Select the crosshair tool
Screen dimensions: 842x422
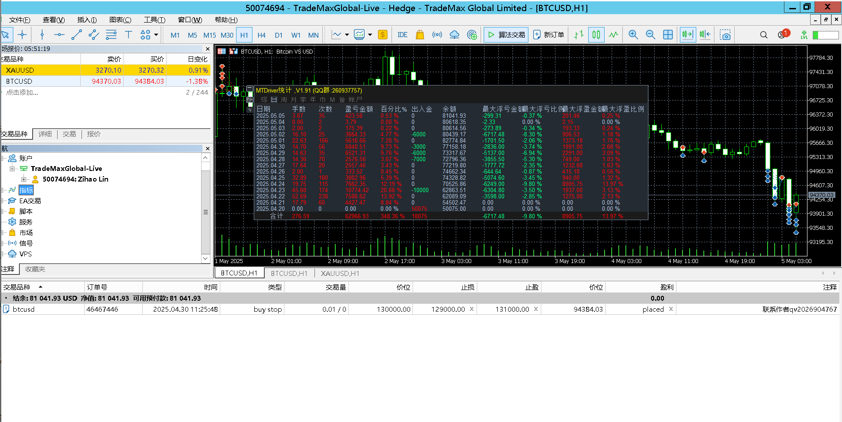[23, 35]
